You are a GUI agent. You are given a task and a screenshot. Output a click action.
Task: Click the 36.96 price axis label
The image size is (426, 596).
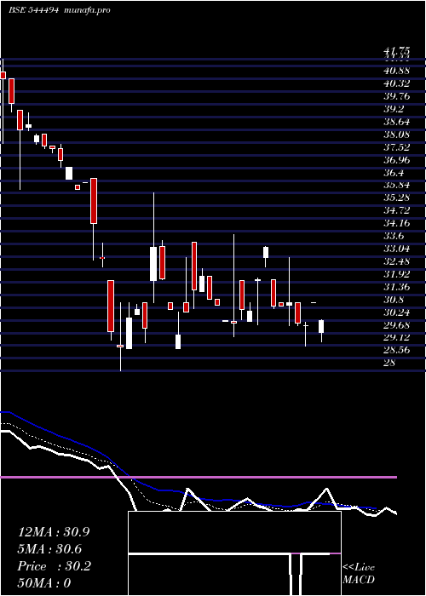[397, 160]
